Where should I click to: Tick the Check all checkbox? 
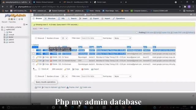click(40, 69)
